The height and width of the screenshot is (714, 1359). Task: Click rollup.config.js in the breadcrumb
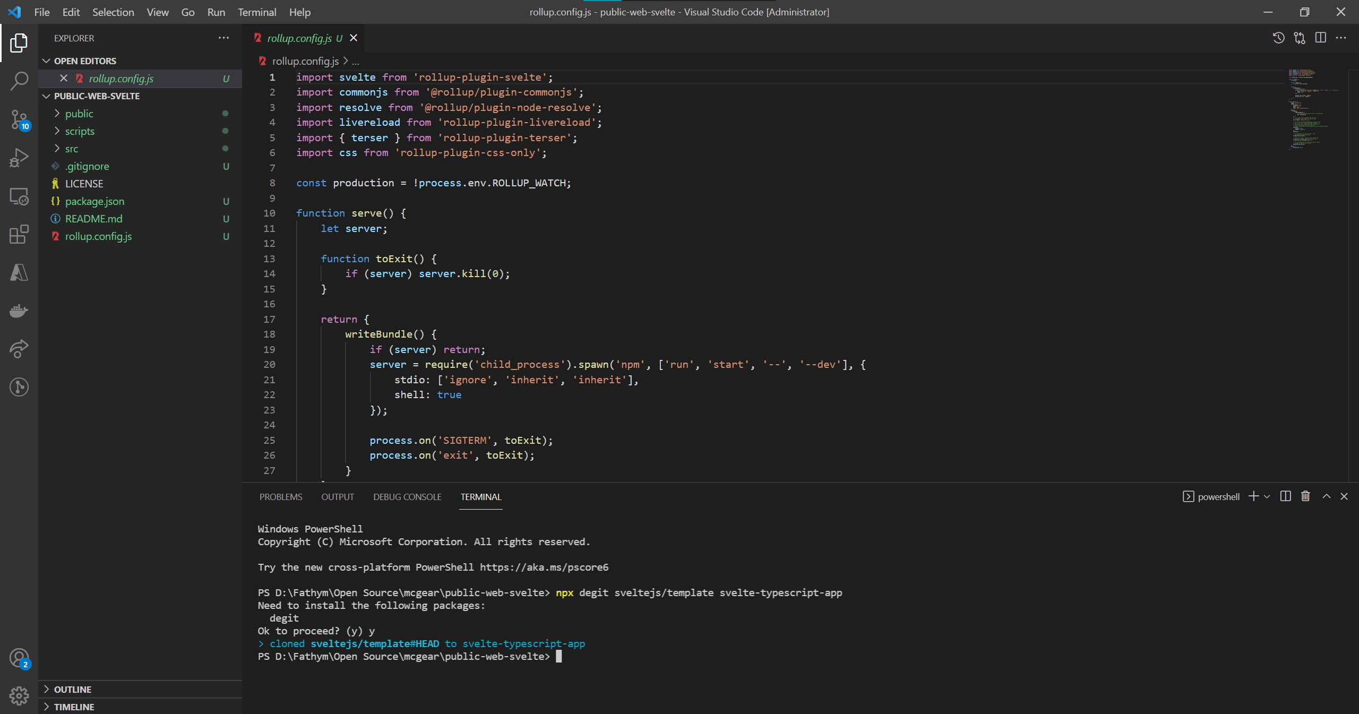[x=305, y=61]
